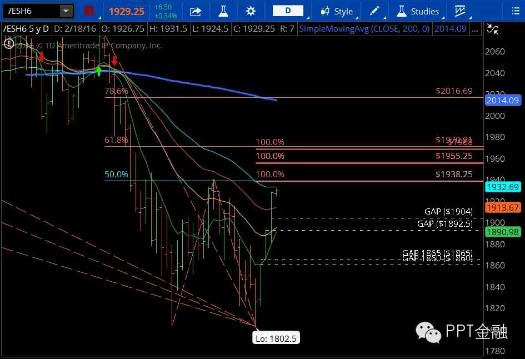This screenshot has width=525, height=359.
Task: Expand the /ESH6 symbol dropdown arrow
Action: point(66,11)
